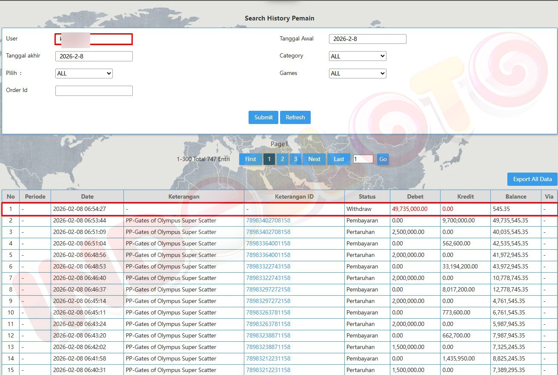Open the Pilih dropdown
The width and height of the screenshot is (558, 375).
(x=84, y=74)
